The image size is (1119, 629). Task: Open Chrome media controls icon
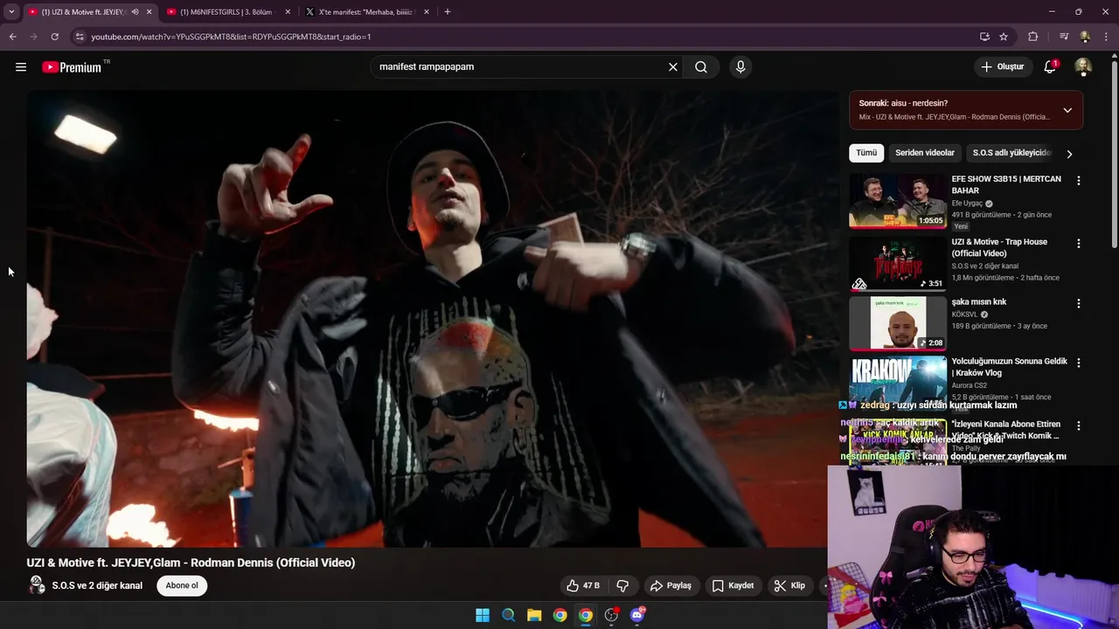(x=1064, y=37)
